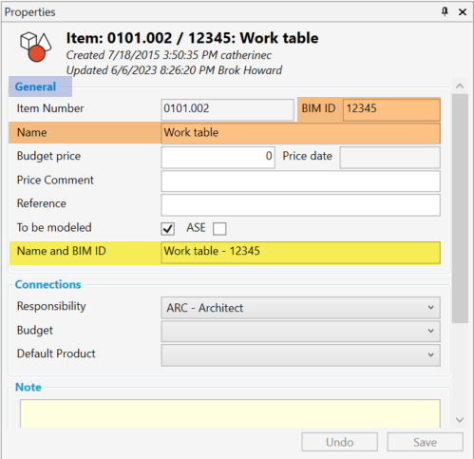
Task: Enable the ASE checkbox
Action: (219, 228)
